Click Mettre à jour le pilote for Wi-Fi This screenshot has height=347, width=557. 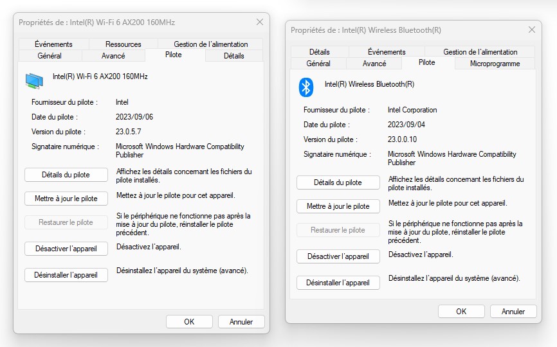coord(66,199)
